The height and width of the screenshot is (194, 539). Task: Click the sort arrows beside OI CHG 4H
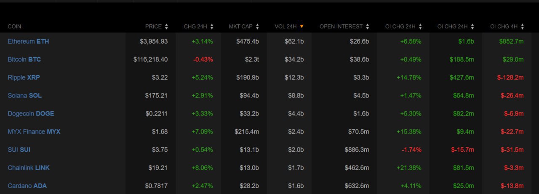[522, 26]
